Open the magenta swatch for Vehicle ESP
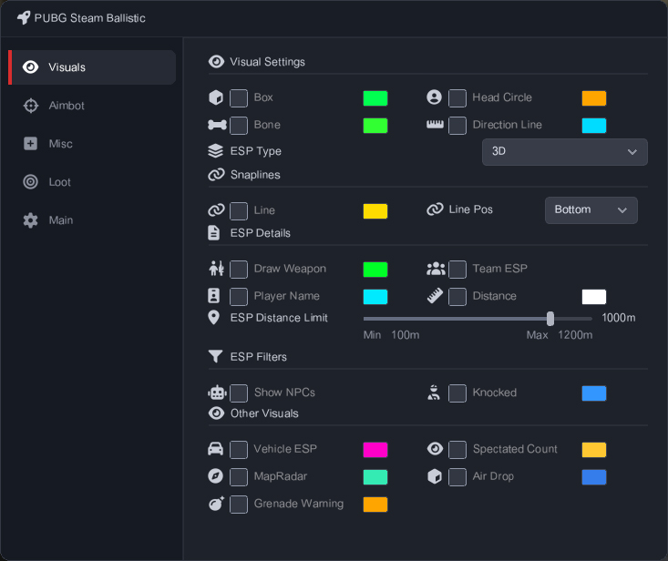The width and height of the screenshot is (668, 561). click(375, 450)
